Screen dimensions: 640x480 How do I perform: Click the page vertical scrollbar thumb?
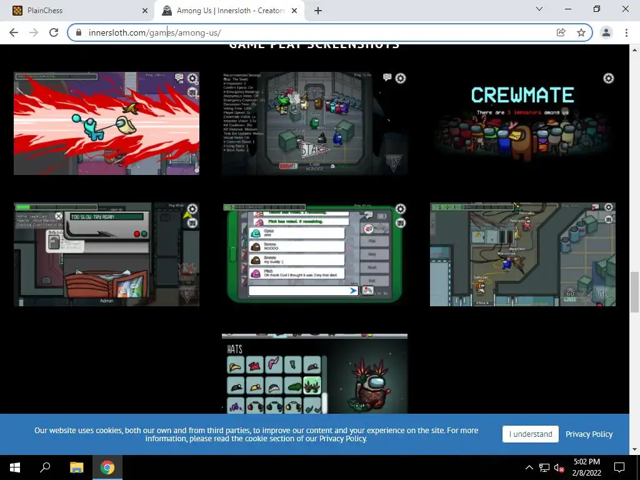coord(635,292)
